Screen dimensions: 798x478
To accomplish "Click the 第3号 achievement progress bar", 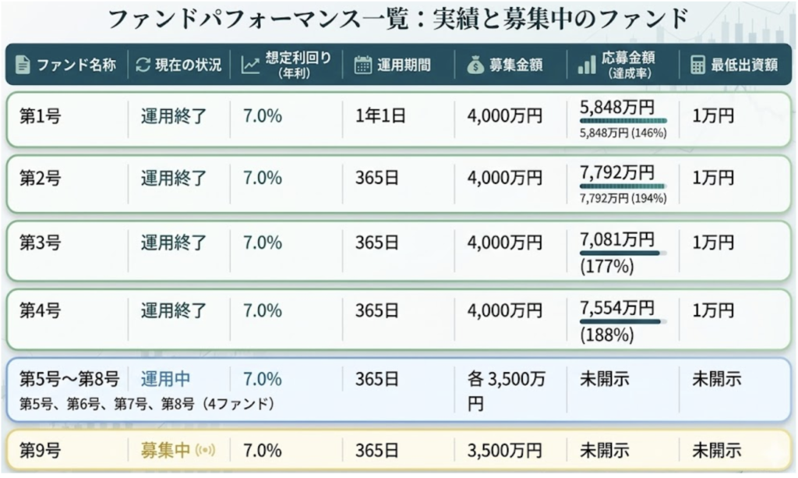I will pos(620,253).
